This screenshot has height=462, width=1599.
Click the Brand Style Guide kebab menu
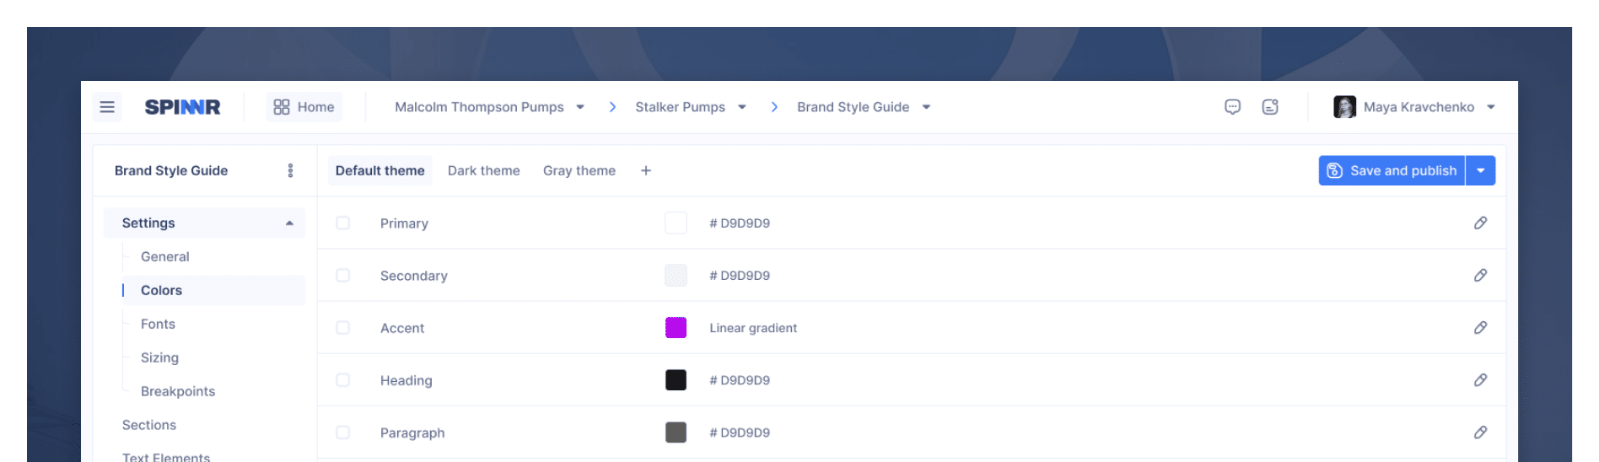coord(290,170)
